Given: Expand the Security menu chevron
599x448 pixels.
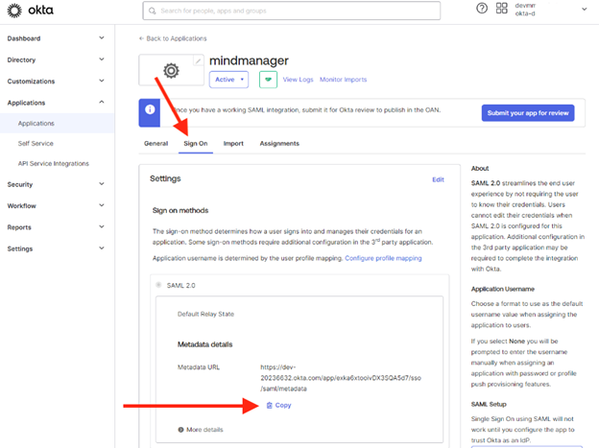Looking at the screenshot, I should [x=102, y=183].
